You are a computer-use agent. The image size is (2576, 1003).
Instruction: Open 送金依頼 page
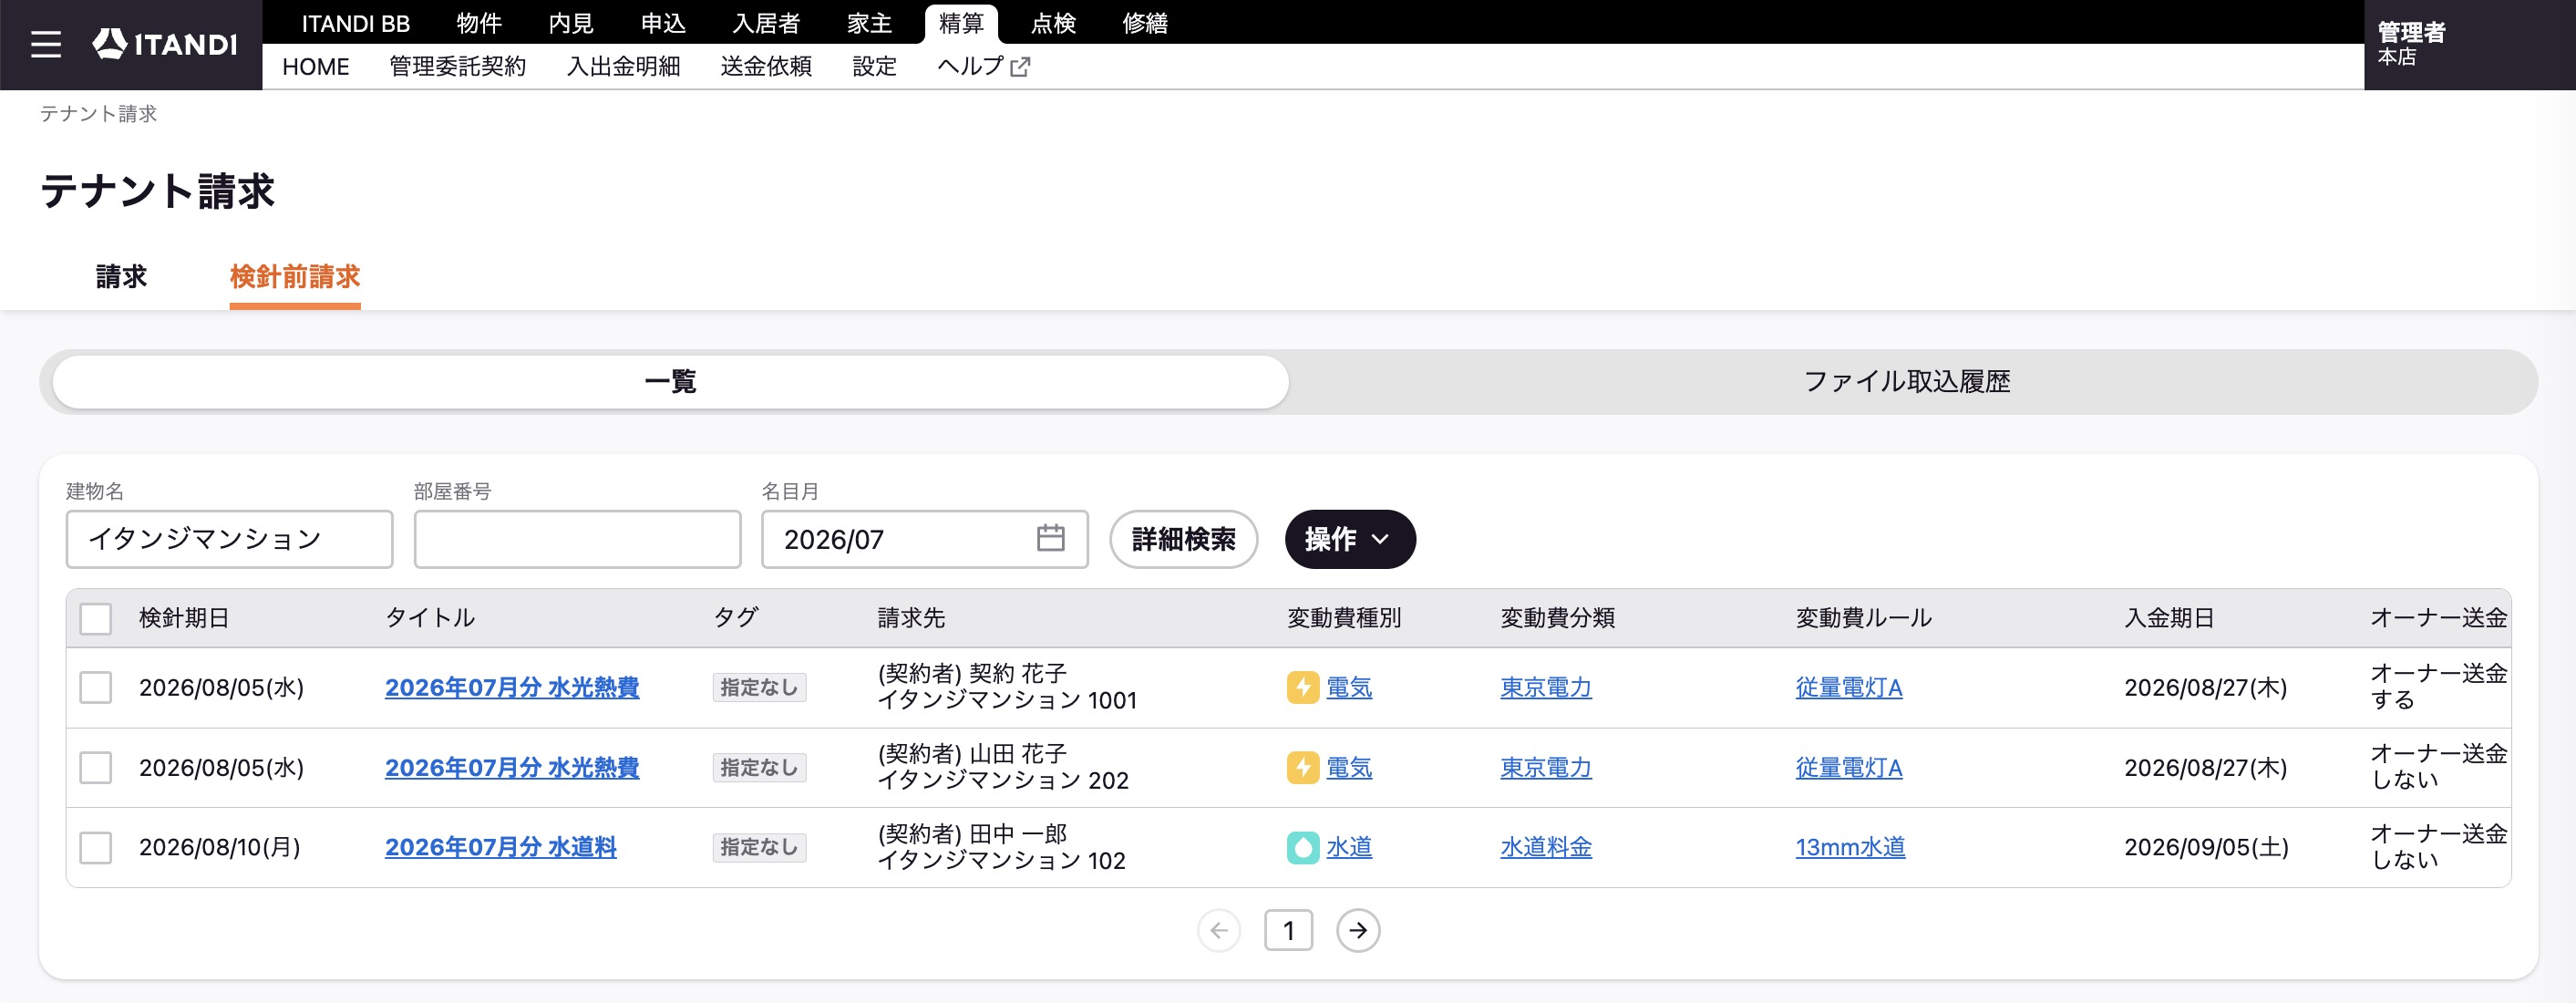click(x=766, y=67)
